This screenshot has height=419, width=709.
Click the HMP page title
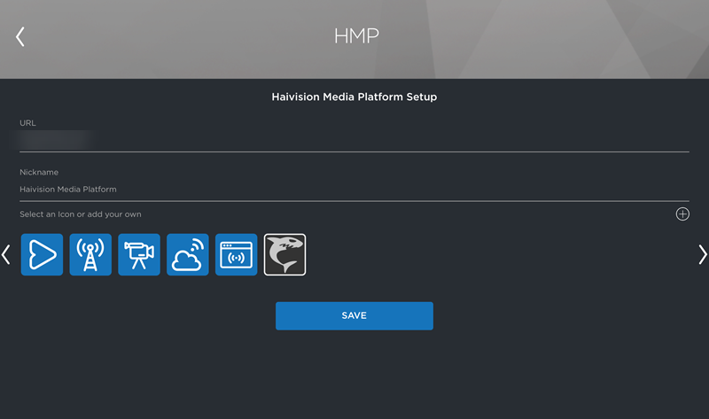point(356,36)
